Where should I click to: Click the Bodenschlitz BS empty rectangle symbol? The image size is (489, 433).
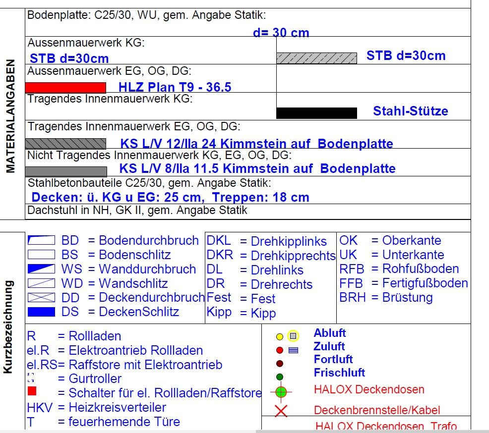point(41,255)
